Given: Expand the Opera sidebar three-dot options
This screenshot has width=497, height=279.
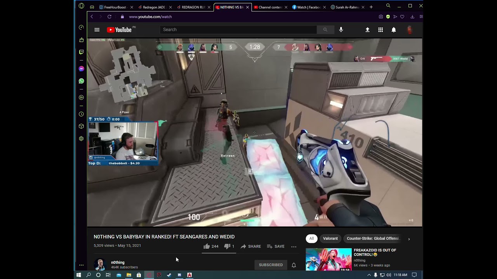Looking at the screenshot, I should pyautogui.click(x=81, y=265).
